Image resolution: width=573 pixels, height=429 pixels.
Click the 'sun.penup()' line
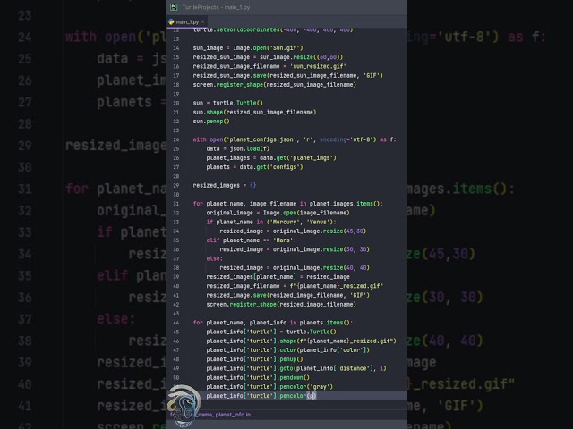click(211, 122)
